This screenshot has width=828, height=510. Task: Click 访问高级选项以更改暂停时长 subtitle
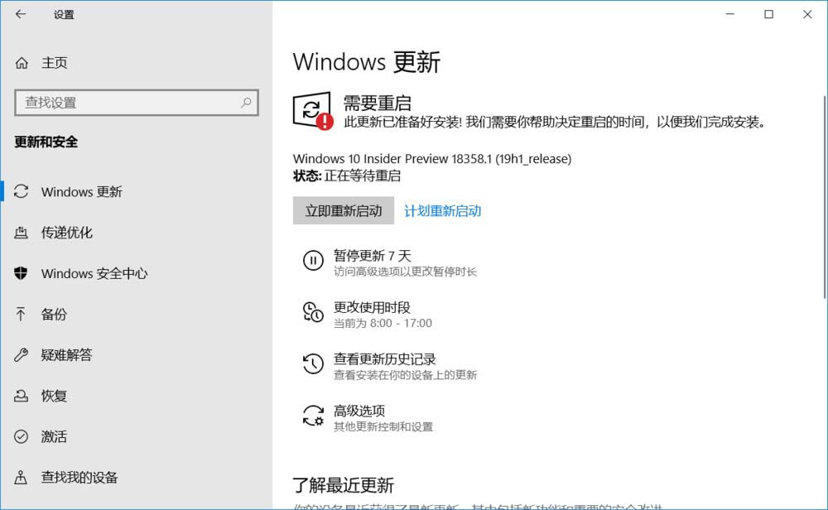(x=405, y=272)
